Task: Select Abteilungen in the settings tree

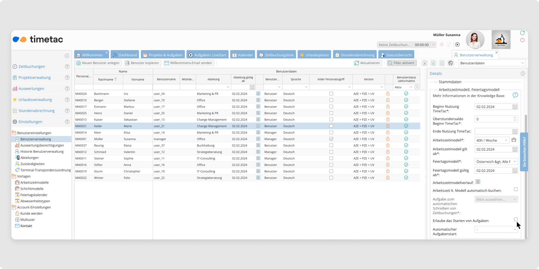Action: click(x=29, y=158)
